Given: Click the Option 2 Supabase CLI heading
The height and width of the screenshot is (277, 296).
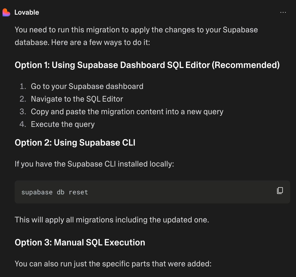Looking at the screenshot, I should [75, 143].
